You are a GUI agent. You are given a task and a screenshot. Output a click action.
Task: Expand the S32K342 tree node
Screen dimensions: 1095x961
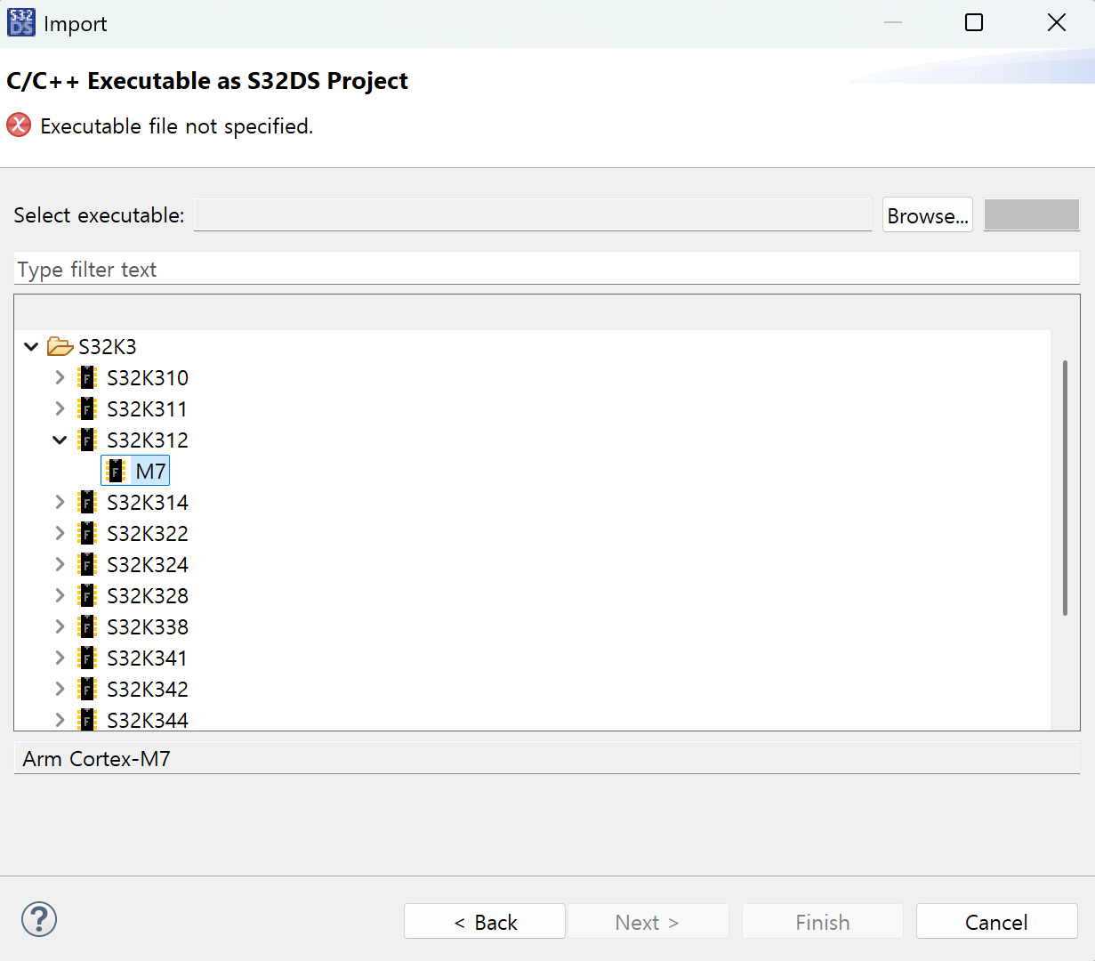[x=60, y=689]
